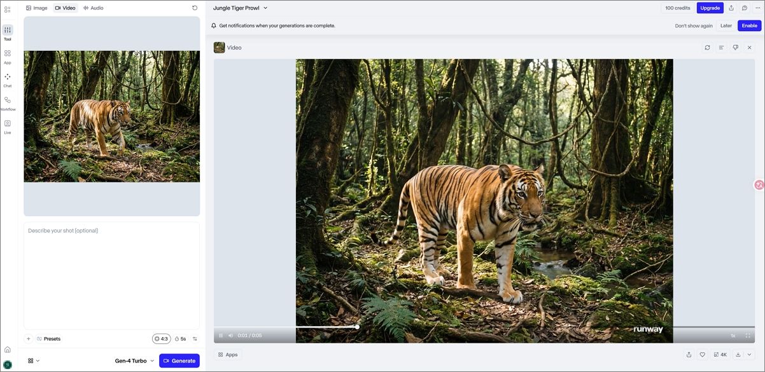Toggle the 4:3 aspect ratio option

click(x=161, y=339)
